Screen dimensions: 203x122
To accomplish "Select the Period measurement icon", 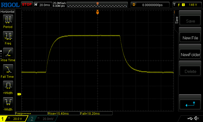I will pos(8,20).
